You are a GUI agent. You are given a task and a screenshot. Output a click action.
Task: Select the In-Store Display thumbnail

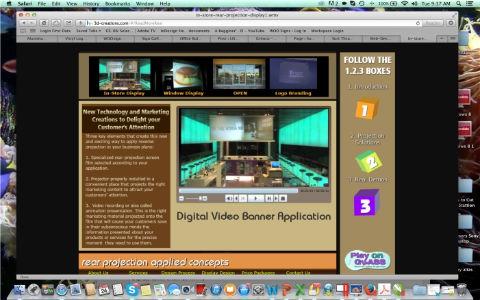125,74
